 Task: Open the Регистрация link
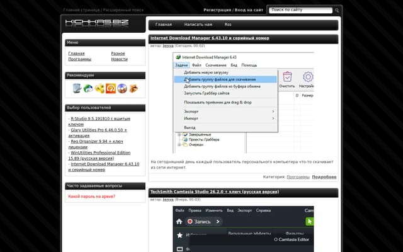(x=217, y=10)
